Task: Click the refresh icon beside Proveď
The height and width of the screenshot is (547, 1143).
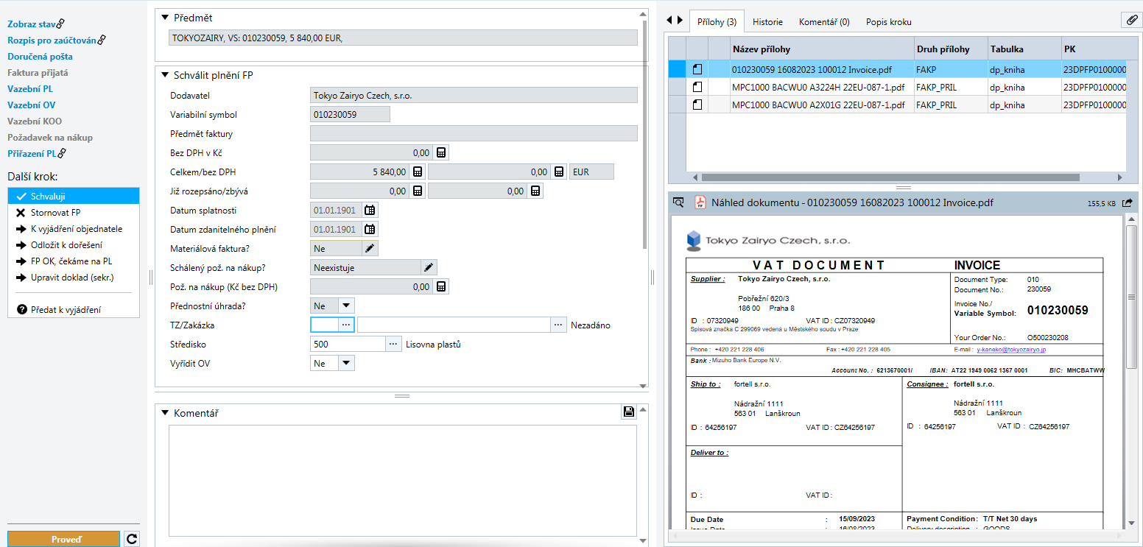Action: (132, 540)
